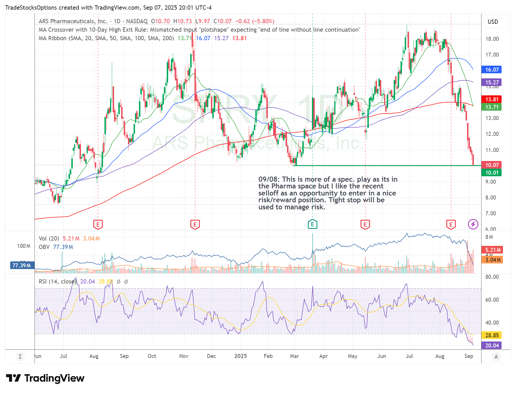Click the NASDAQ exchange label

(137, 21)
